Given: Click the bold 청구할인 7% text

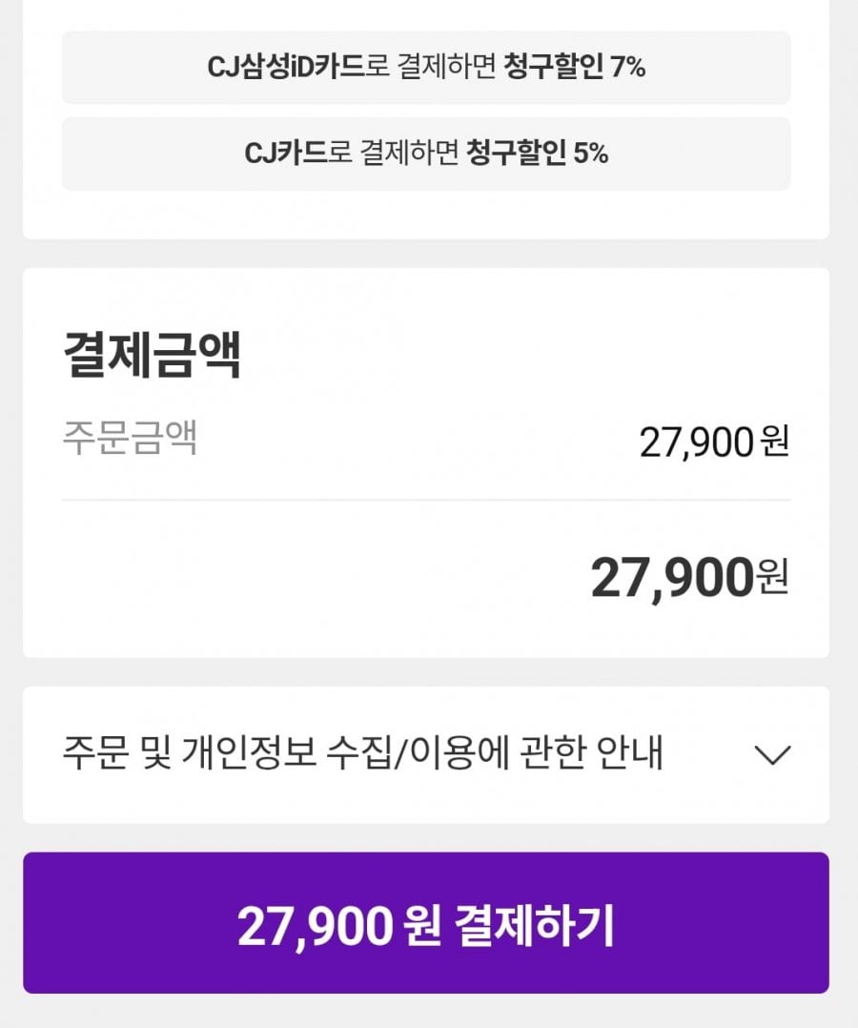Looking at the screenshot, I should pyautogui.click(x=574, y=67).
